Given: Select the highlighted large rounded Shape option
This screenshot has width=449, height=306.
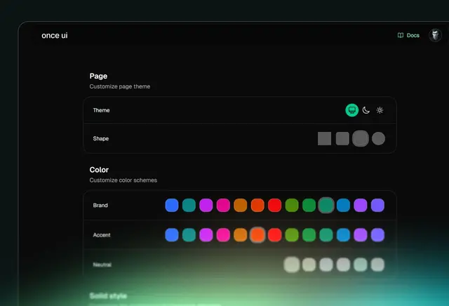Looking at the screenshot, I should point(361,138).
